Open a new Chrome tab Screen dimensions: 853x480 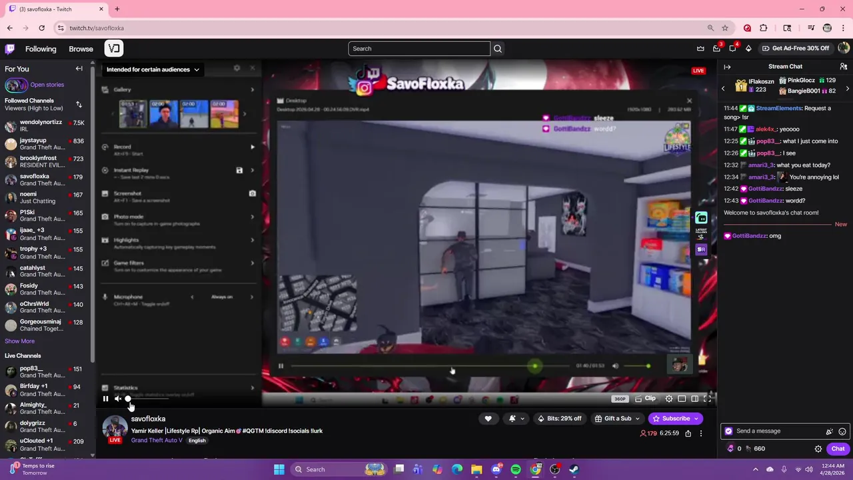click(x=117, y=9)
